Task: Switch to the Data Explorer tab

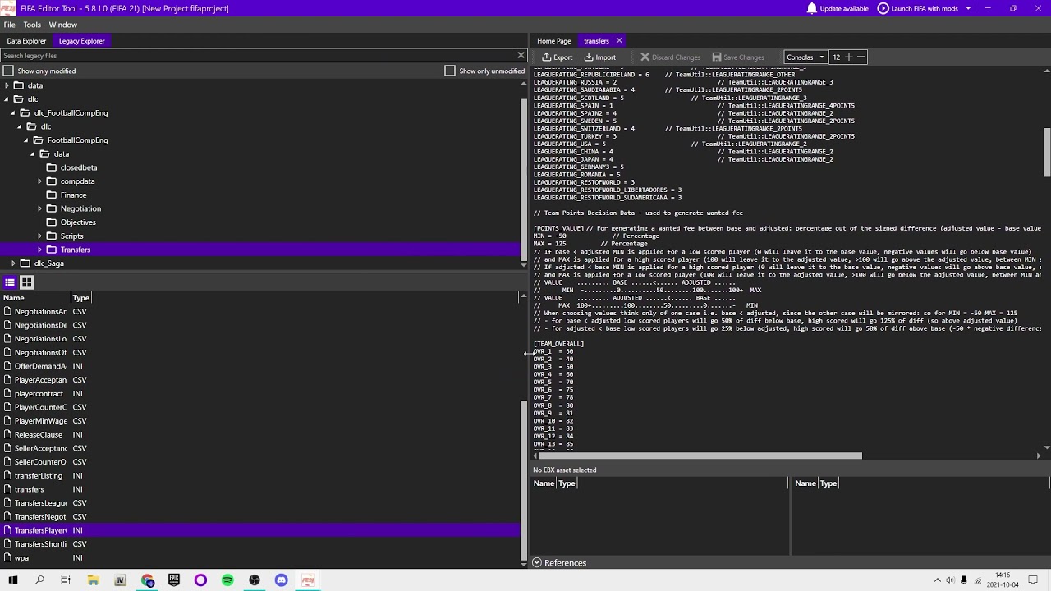Action: 26,41
